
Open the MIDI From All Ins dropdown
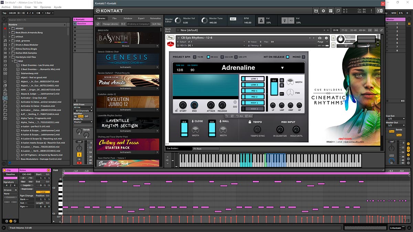tap(83, 108)
